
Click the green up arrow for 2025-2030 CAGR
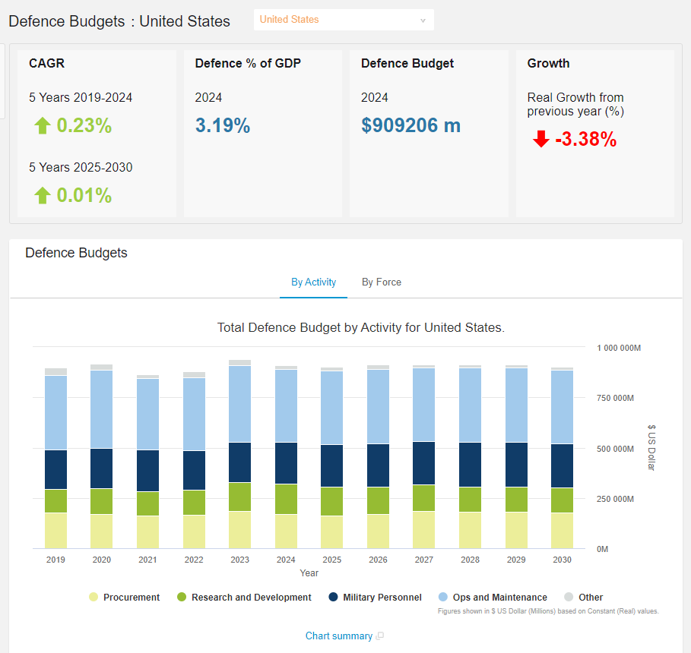pos(42,196)
